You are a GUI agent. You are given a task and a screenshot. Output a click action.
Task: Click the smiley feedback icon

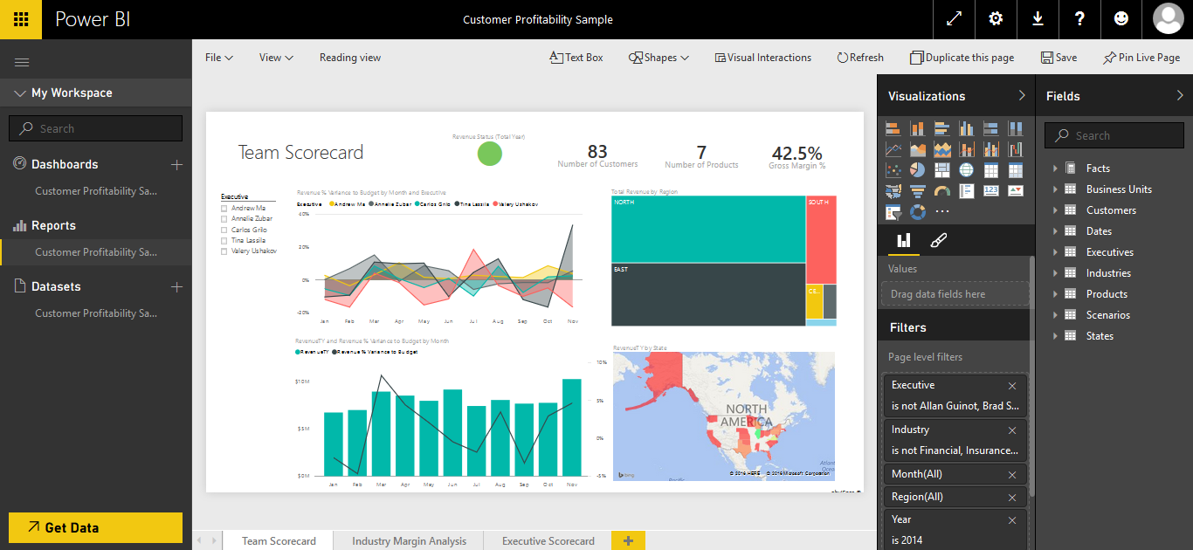point(1121,19)
